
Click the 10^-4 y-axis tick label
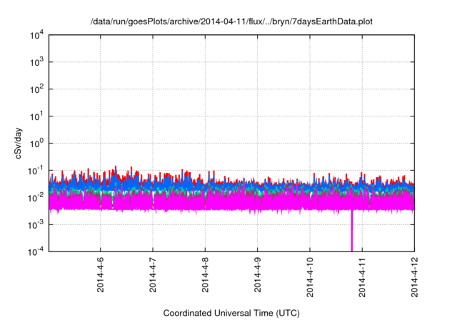[x=35, y=251]
